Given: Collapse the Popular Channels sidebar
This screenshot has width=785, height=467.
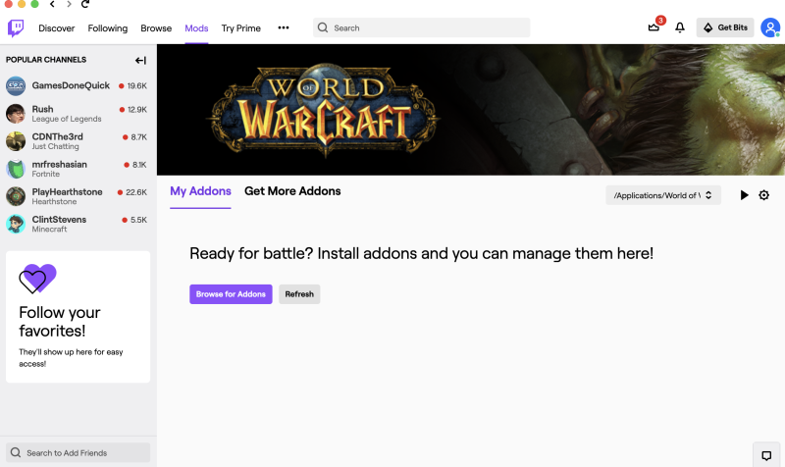Looking at the screenshot, I should (x=140, y=60).
